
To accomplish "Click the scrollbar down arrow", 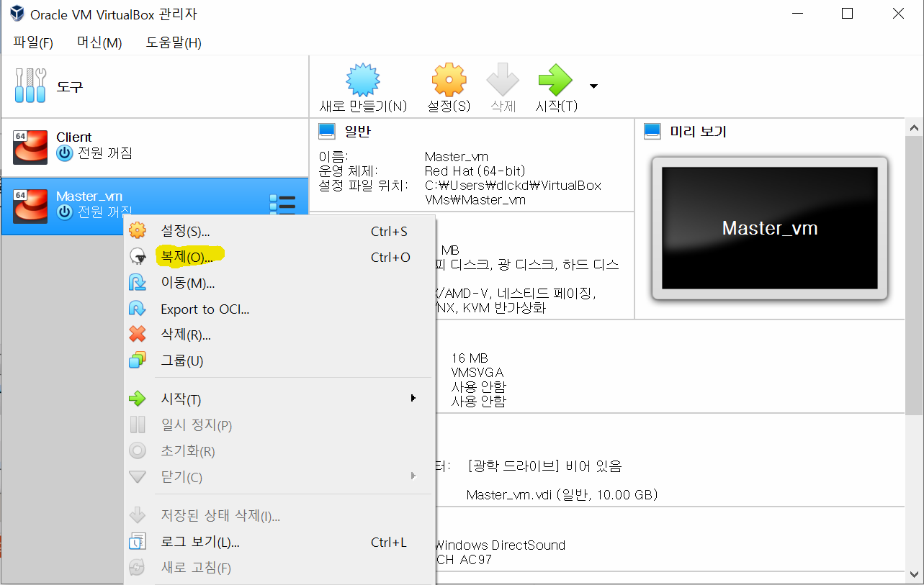I will click(x=914, y=575).
